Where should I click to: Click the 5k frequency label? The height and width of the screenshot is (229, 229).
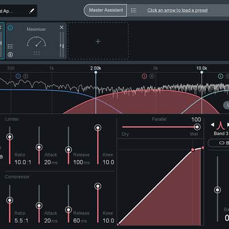pos(156,68)
